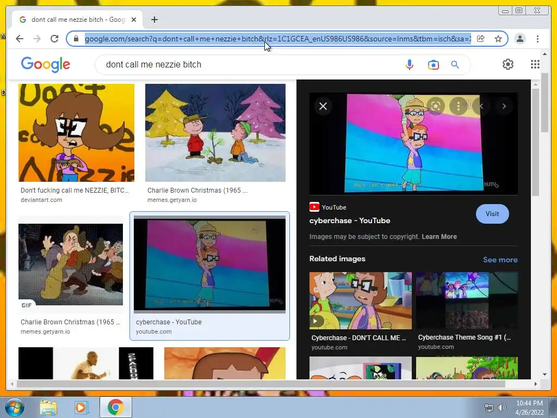
Task: Click right arrow of horizontal scrollbar
Action: (x=536, y=384)
